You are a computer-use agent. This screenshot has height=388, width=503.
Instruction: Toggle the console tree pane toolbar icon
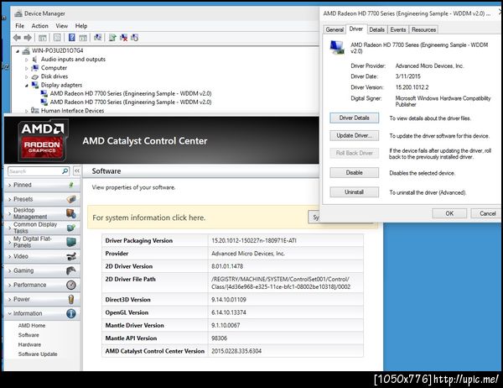(43, 38)
